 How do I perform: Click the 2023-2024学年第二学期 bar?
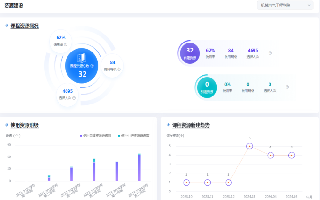(139, 167)
